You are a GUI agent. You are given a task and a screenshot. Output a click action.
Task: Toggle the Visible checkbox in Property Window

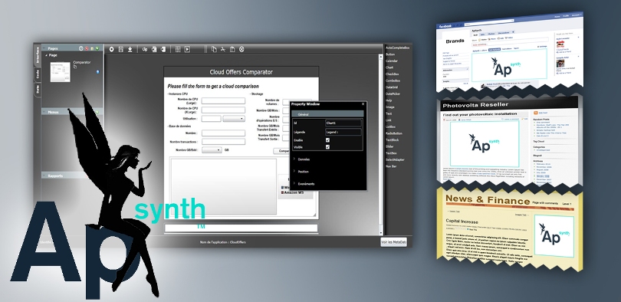[x=327, y=147]
